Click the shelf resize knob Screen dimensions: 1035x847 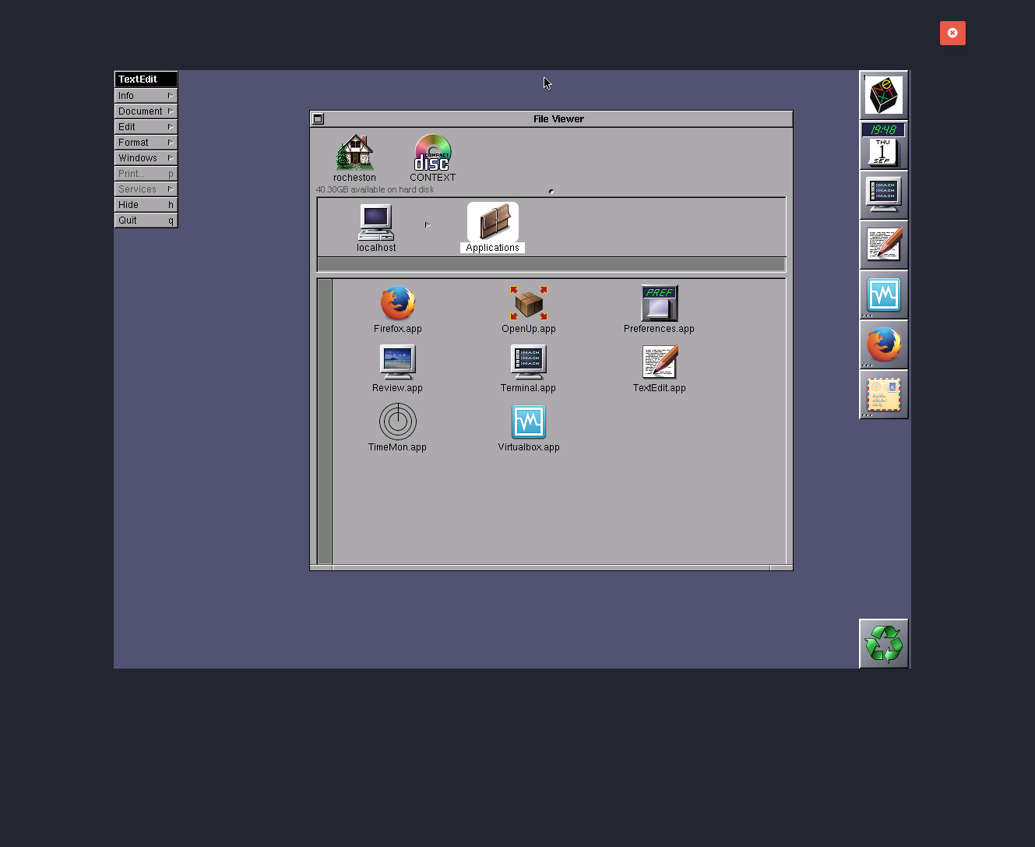551,192
